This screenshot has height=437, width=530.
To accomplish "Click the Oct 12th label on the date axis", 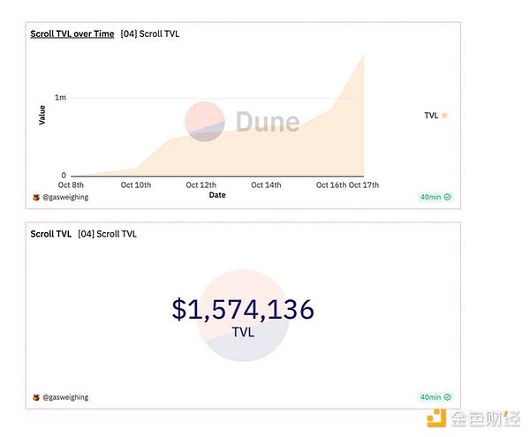I will [201, 185].
